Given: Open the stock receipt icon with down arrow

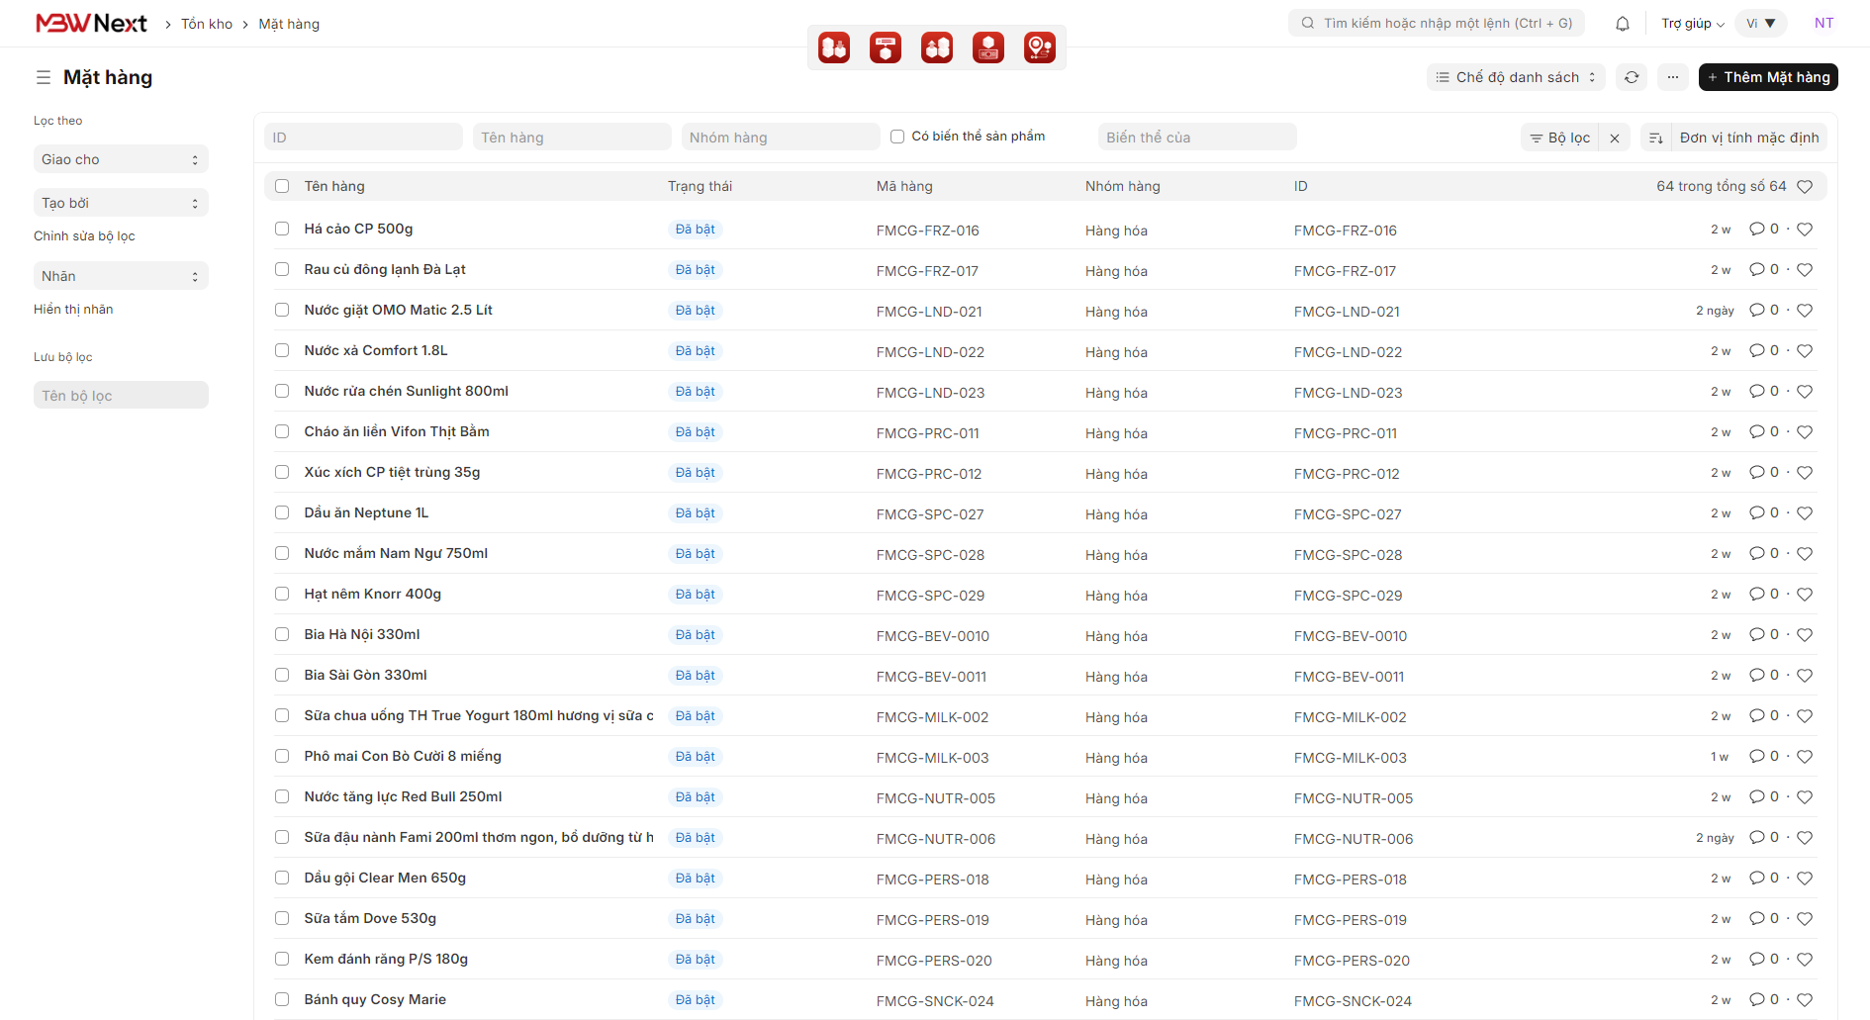Looking at the screenshot, I should (834, 47).
